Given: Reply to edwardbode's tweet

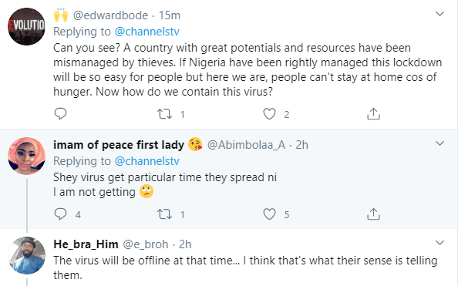Looking at the screenshot, I should pyautogui.click(x=60, y=113).
